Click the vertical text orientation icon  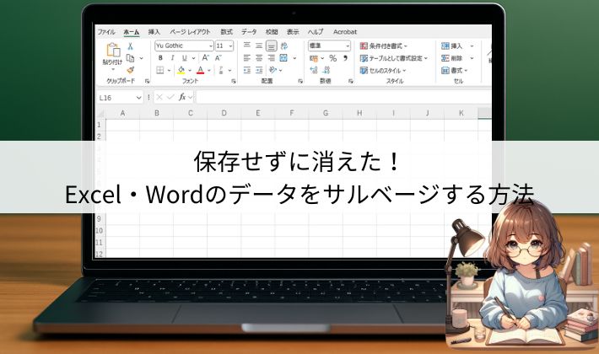tap(283, 46)
